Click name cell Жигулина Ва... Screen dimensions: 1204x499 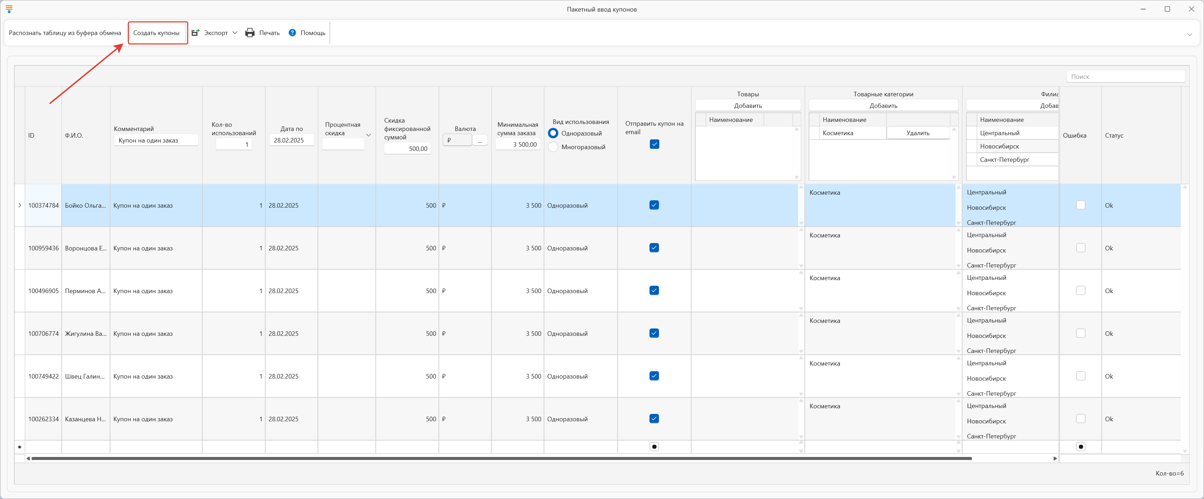86,334
